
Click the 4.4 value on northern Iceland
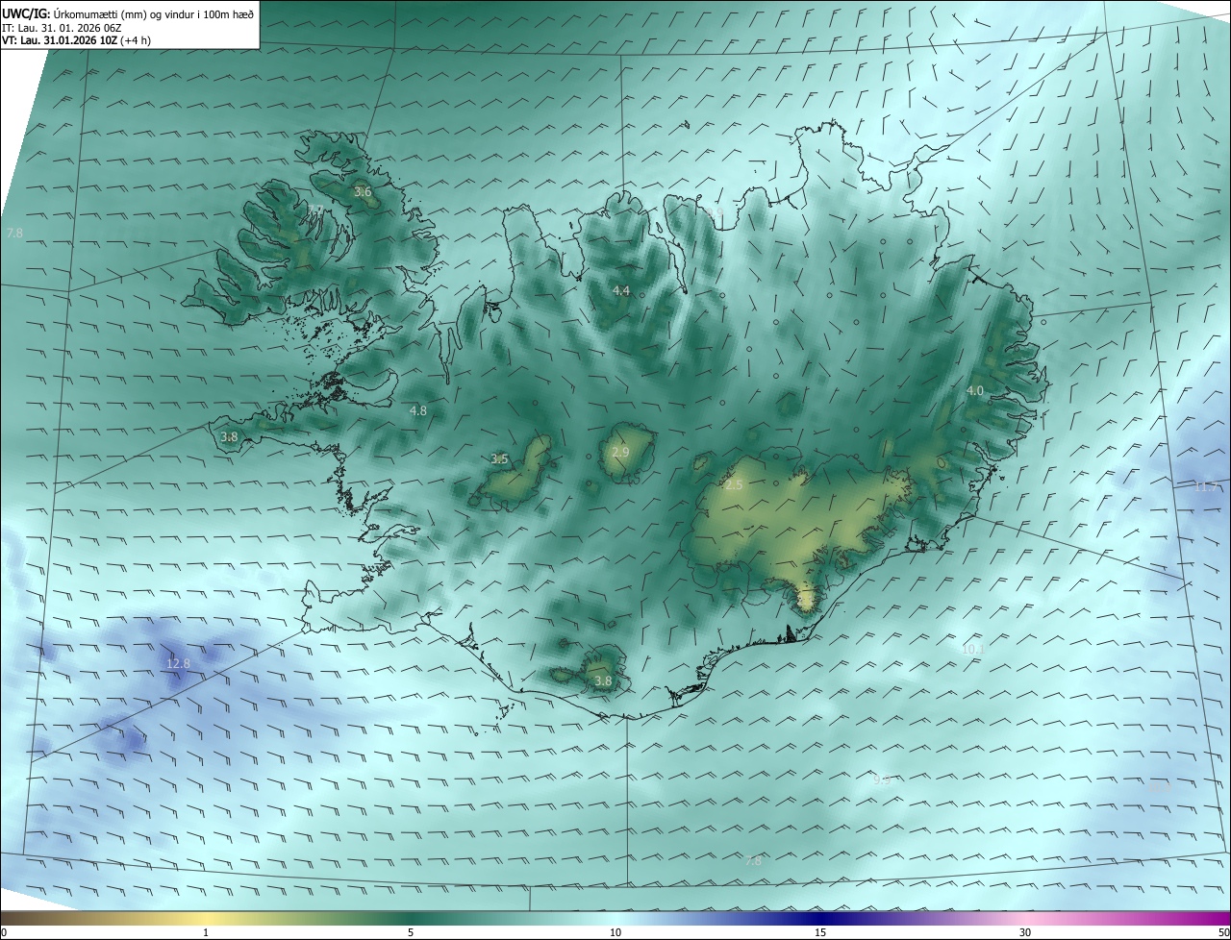click(x=621, y=290)
